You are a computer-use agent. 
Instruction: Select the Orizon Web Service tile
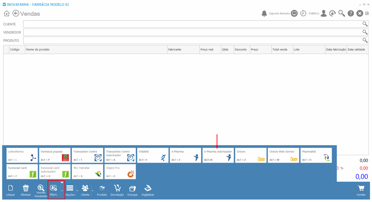pyautogui.click(x=283, y=155)
